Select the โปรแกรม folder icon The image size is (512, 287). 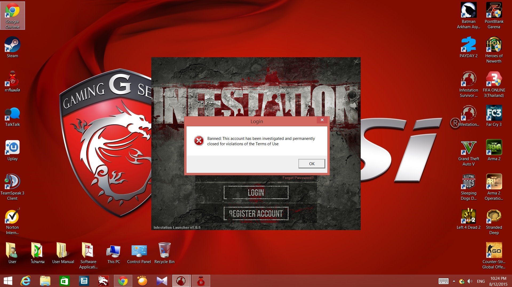(38, 253)
